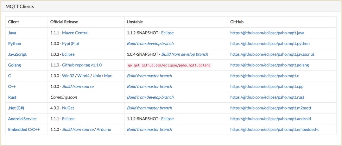Open the .Net (C#) client page
342x146 pixels.
[17, 108]
